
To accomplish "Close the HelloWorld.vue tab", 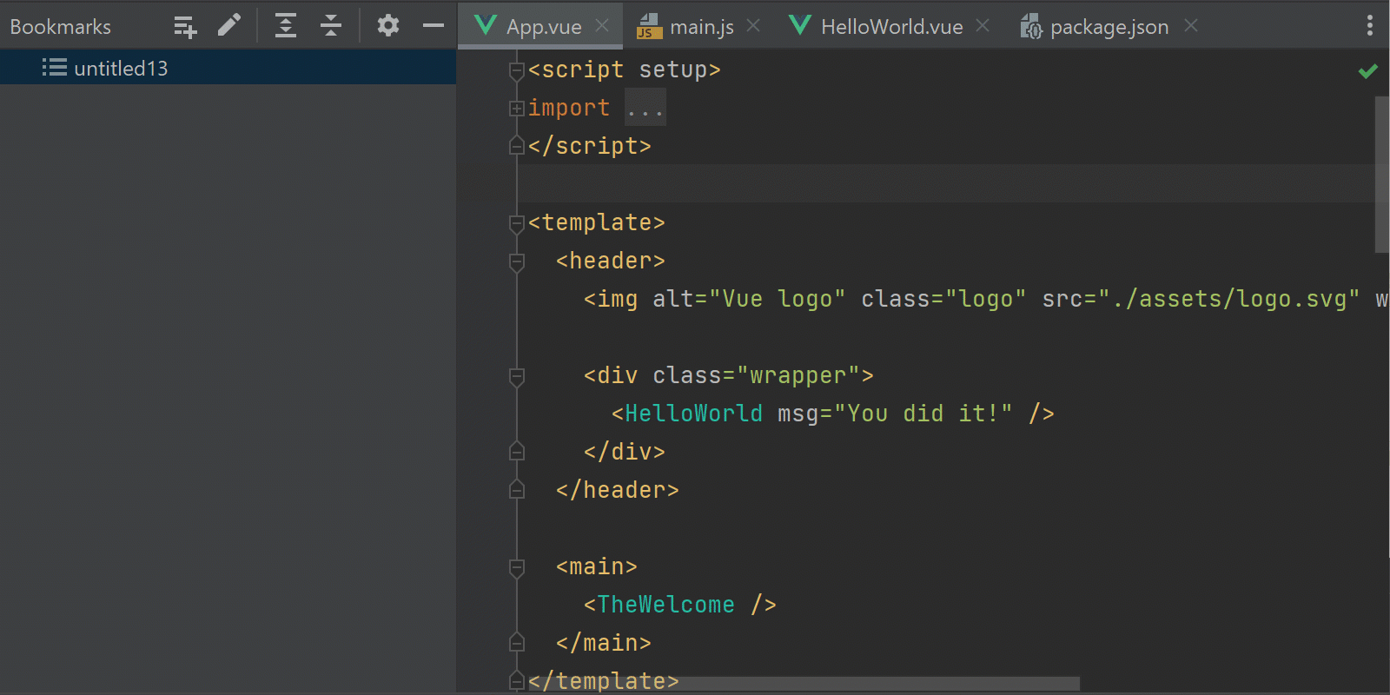I will click(983, 26).
